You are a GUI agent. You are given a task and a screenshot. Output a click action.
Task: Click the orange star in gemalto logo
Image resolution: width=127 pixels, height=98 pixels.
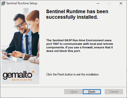pyautogui.click(x=33, y=72)
